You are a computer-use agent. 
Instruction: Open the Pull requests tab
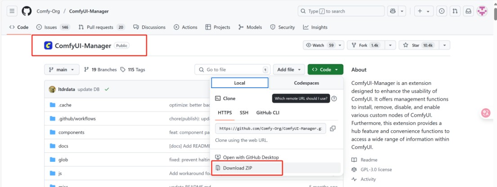pos(102,27)
